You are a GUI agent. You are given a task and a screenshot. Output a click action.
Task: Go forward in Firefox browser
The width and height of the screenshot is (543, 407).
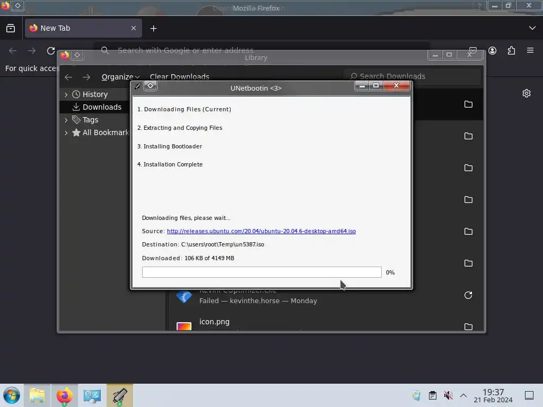click(32, 51)
